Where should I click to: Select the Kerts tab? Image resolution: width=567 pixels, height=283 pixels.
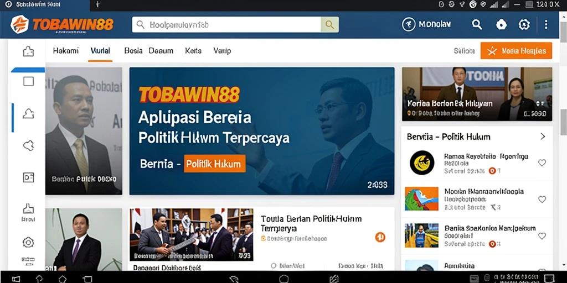point(193,51)
